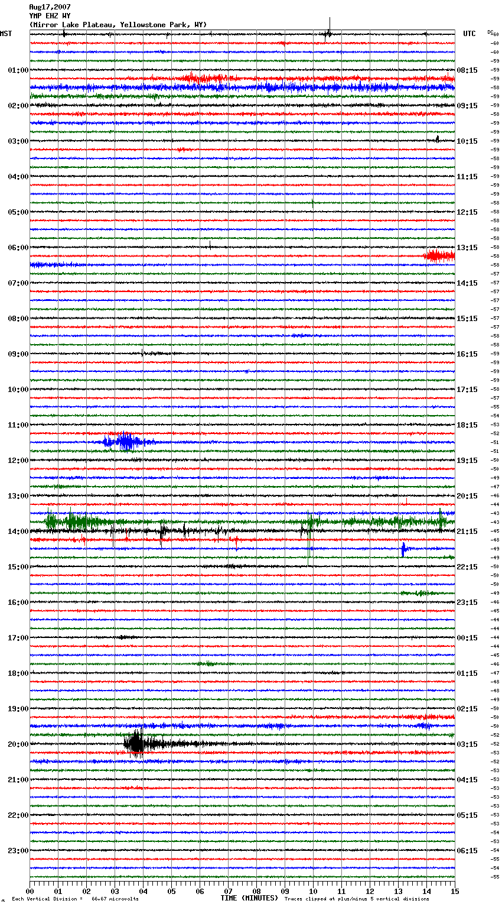Click the red seismic burst after the 06:00 trace
The width and height of the screenshot is (502, 907).
pyautogui.click(x=439, y=255)
